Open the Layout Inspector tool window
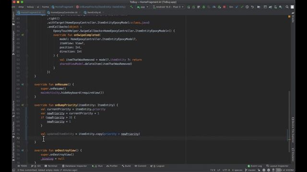Screen dimensions: 307x172 pos(277,166)
